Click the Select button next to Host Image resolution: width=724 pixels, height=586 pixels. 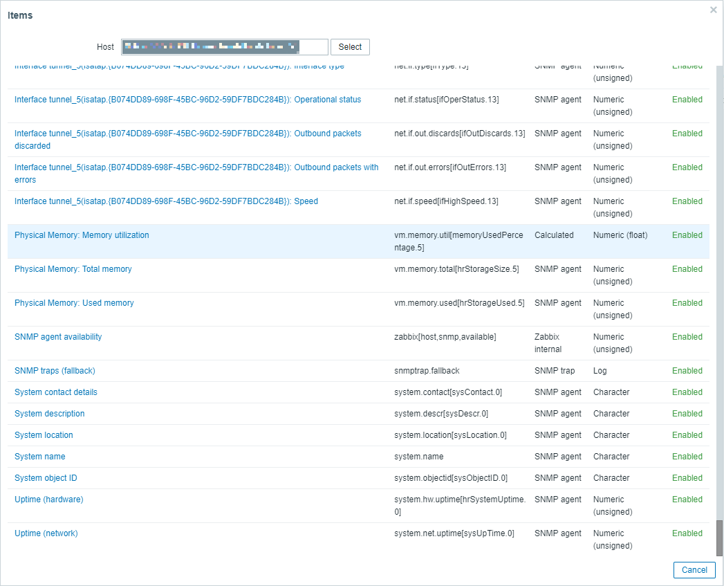350,47
